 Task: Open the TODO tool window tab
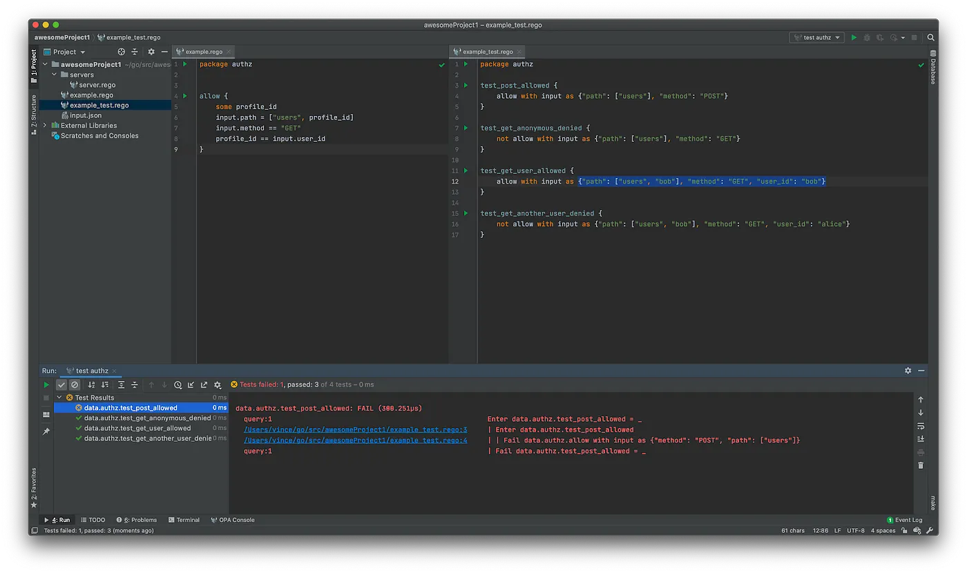(x=93, y=520)
